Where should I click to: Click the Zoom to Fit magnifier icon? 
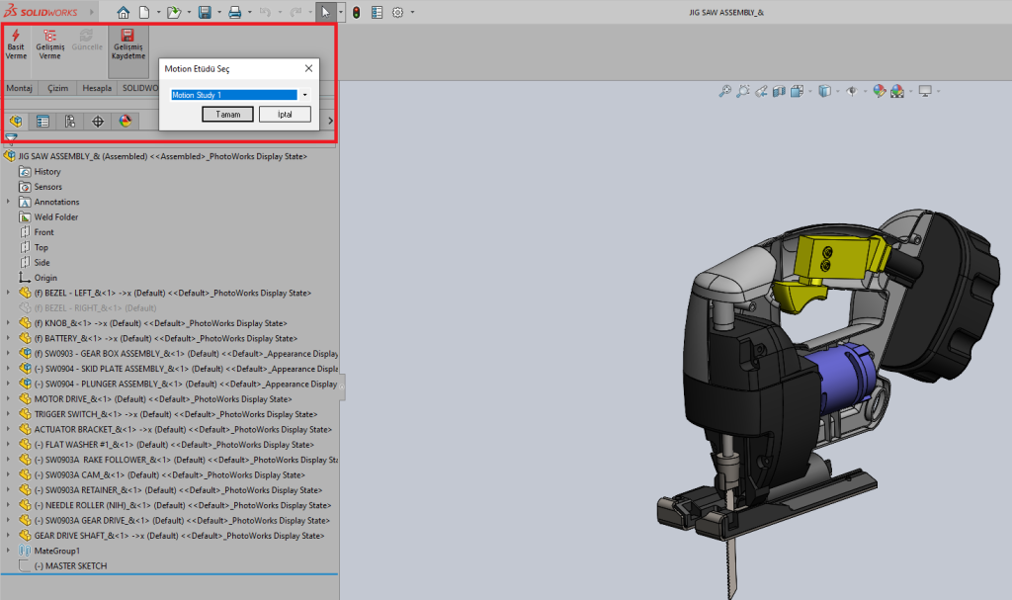coord(725,91)
